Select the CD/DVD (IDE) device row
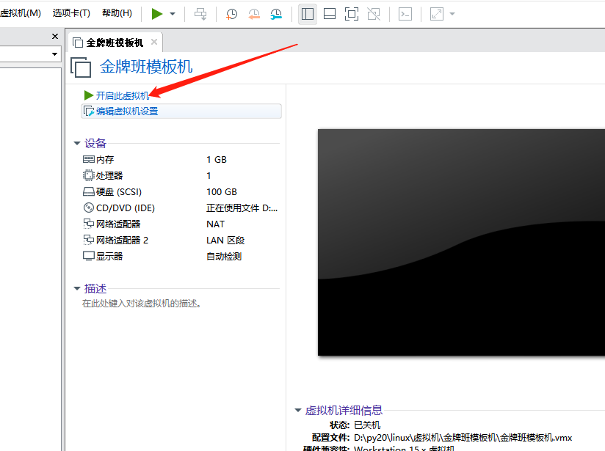The height and width of the screenshot is (451, 605). [x=180, y=208]
